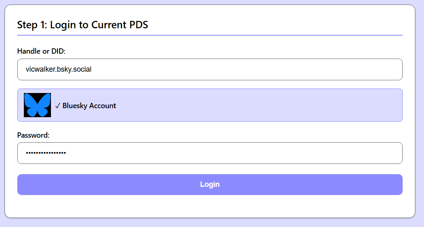Click "Step 1" in the heading
The height and width of the screenshot is (227, 424).
tap(32, 25)
